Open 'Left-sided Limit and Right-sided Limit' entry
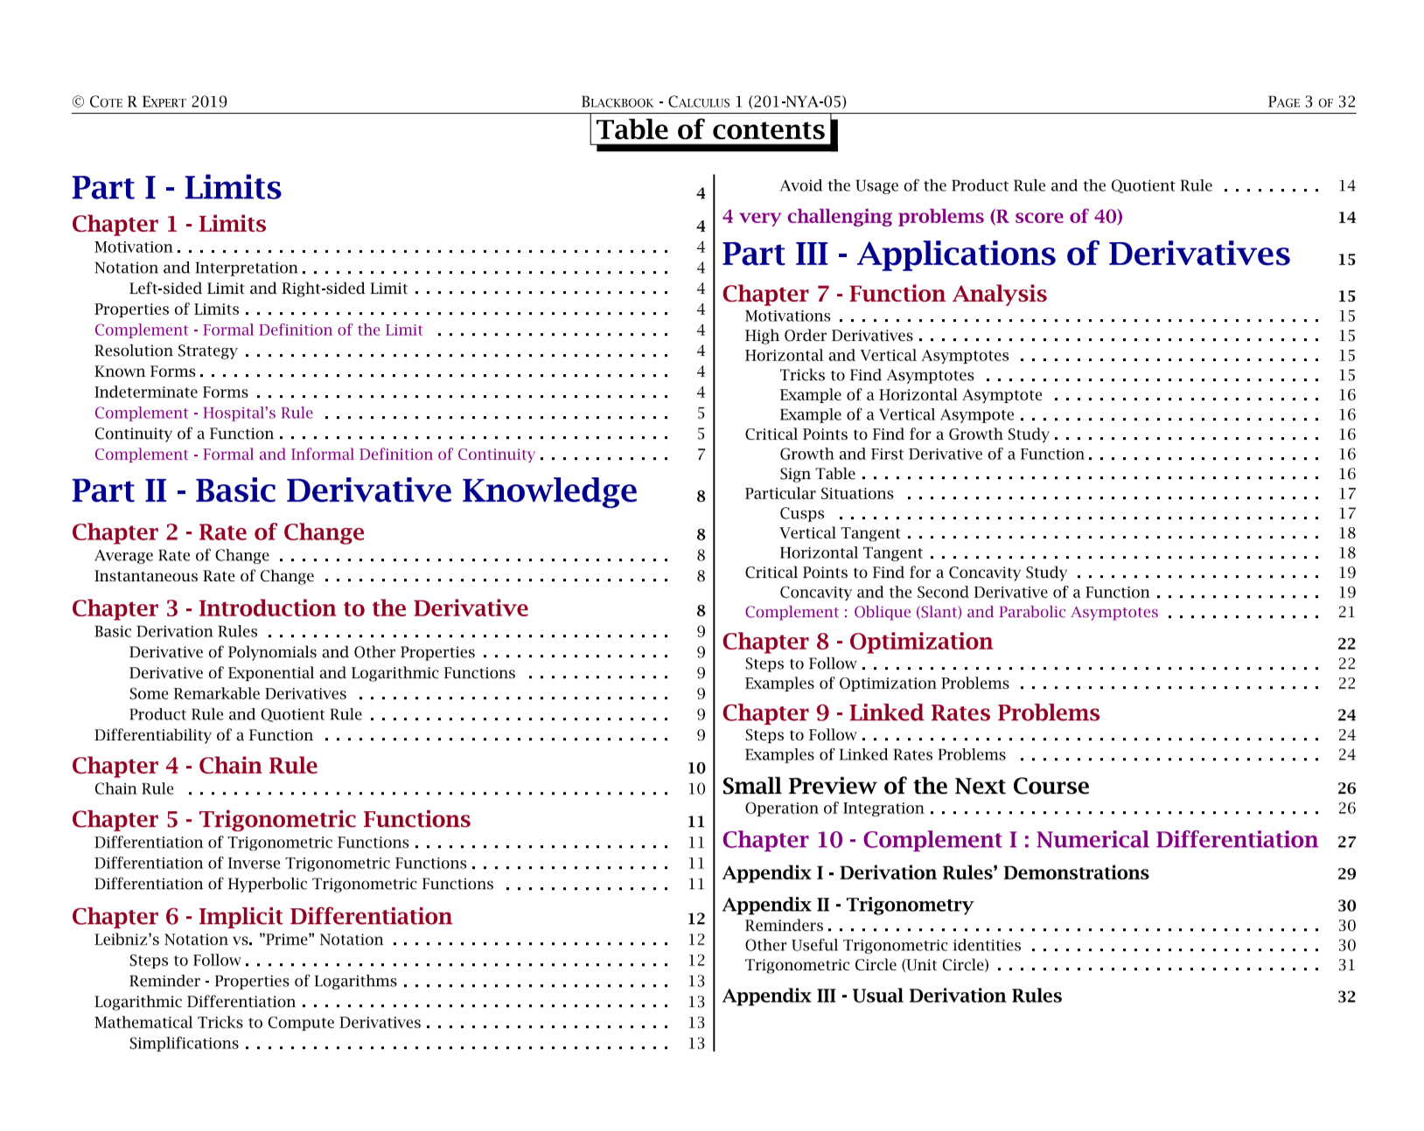Viewport: 1424px width, 1131px height. (269, 289)
